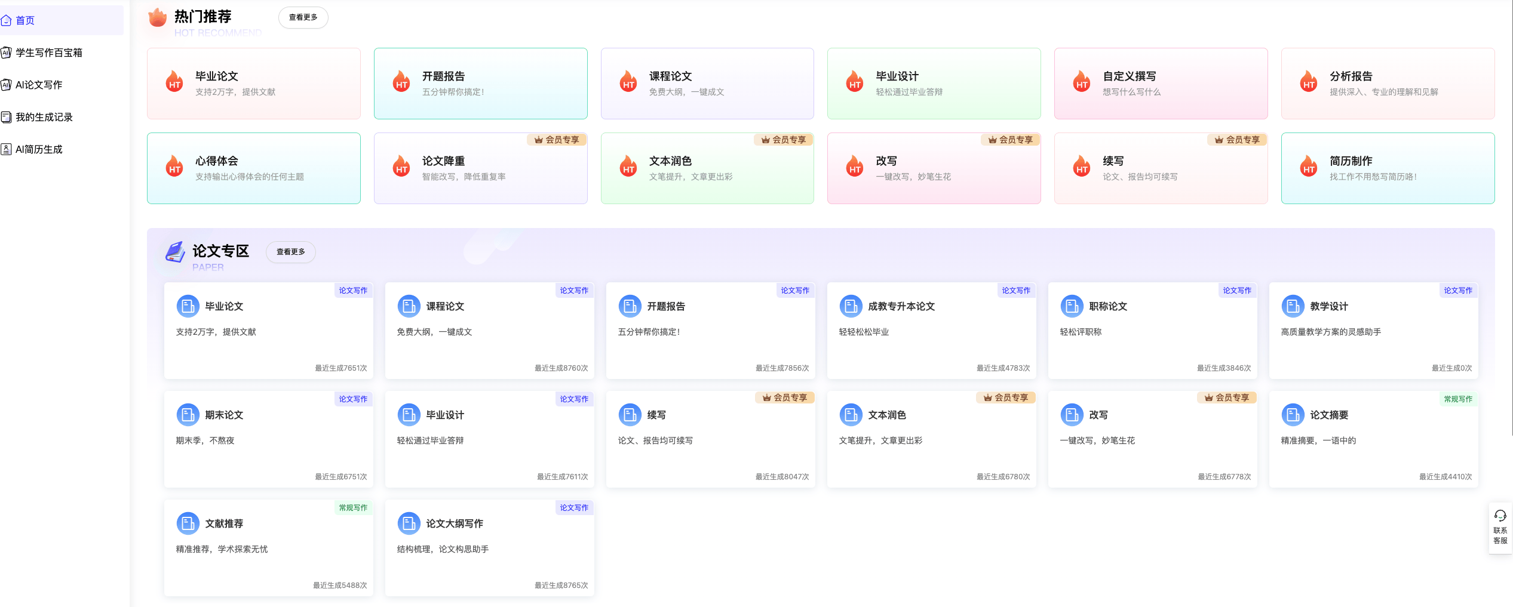Click 查看更多 next to 热门推荐
The height and width of the screenshot is (607, 1513).
[303, 18]
